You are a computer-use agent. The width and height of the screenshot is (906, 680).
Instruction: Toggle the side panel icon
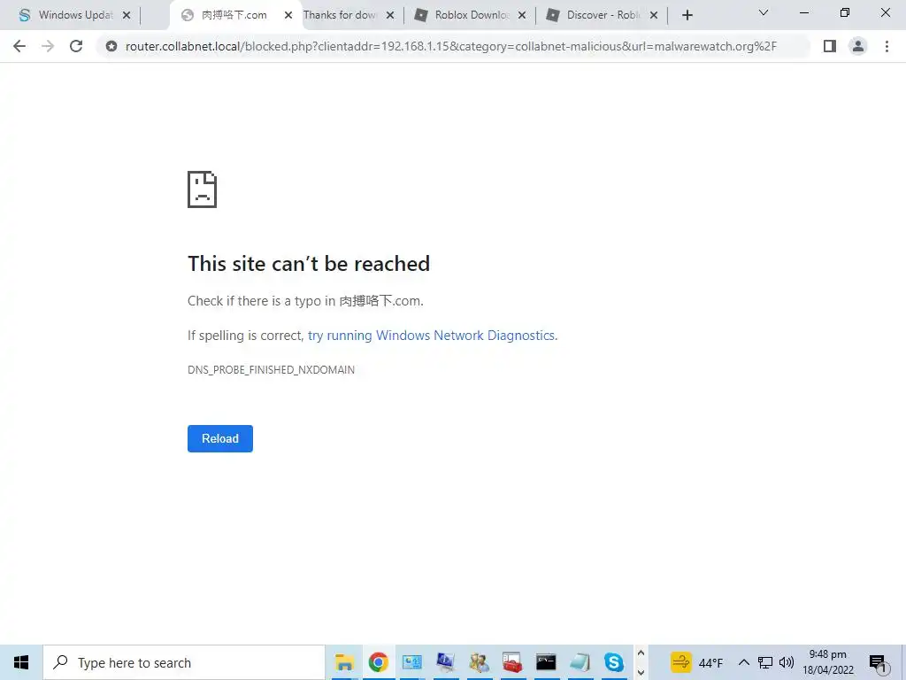[x=830, y=46]
